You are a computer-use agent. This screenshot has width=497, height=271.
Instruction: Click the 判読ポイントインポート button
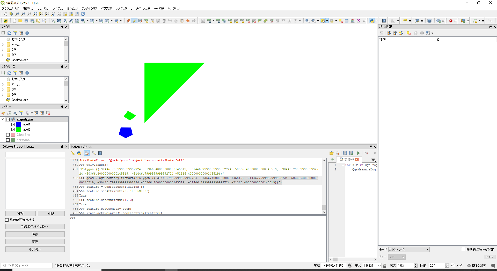(x=35, y=227)
